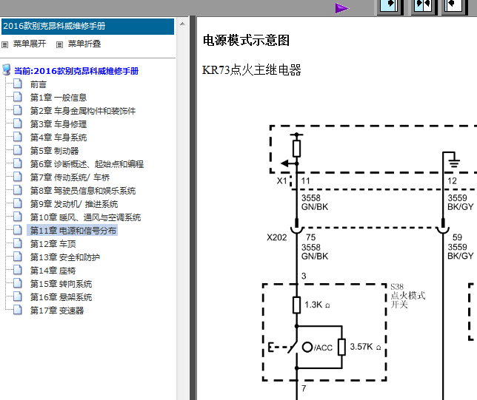Open 第16章 悬架系统
The image size is (477, 400).
pyautogui.click(x=61, y=297)
